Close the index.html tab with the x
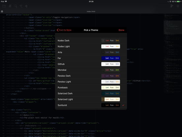 (x=2, y=11)
